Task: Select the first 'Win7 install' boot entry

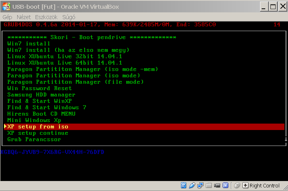Action: pos(29,43)
